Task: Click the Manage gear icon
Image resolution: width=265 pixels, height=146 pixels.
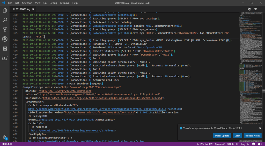Action: click(x=5, y=137)
